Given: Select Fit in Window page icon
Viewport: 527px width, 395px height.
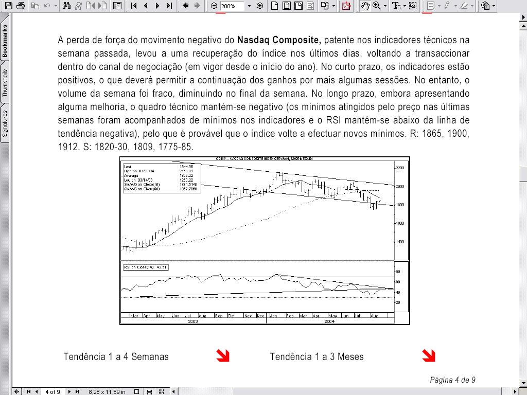Looking at the screenshot, I should (x=286, y=5).
